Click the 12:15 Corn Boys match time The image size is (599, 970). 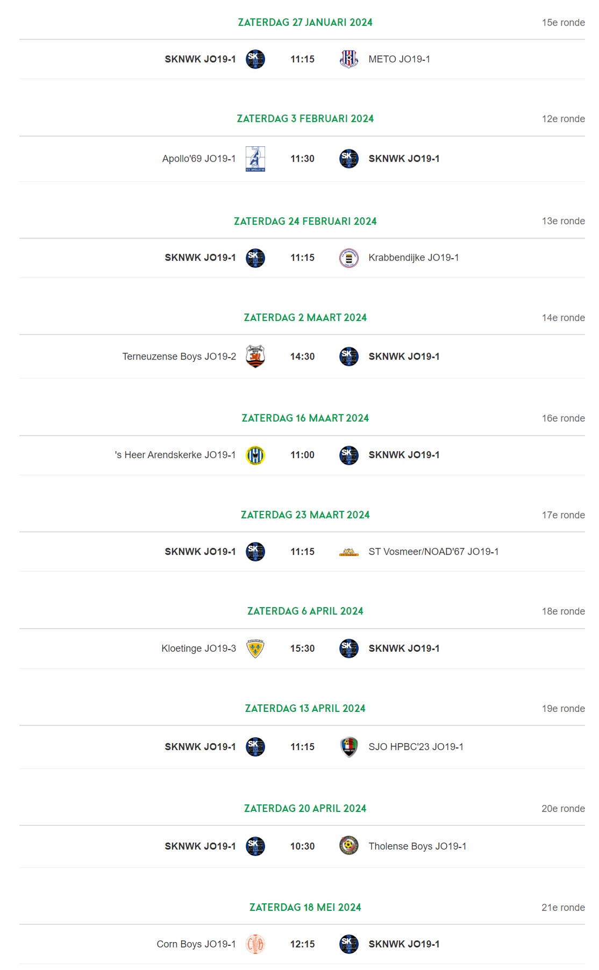(302, 944)
